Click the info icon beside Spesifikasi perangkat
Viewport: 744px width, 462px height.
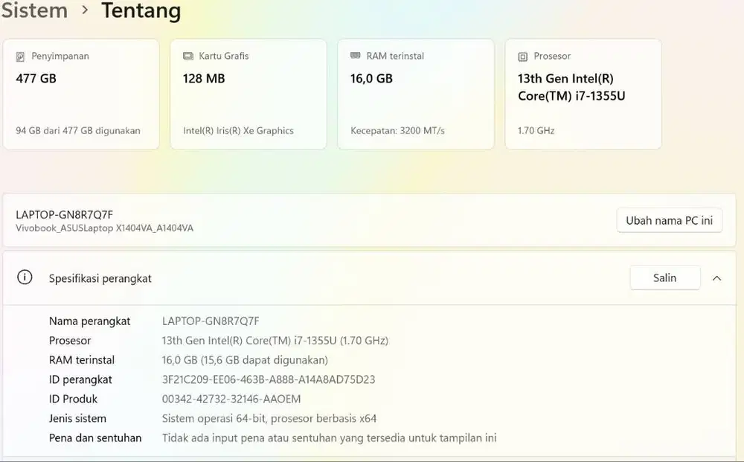pos(25,277)
